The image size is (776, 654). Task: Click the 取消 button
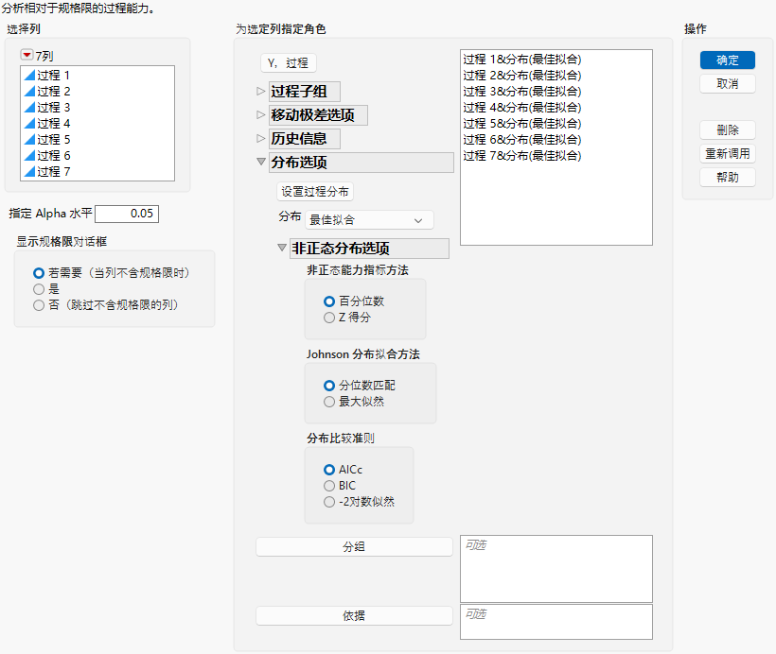(728, 84)
